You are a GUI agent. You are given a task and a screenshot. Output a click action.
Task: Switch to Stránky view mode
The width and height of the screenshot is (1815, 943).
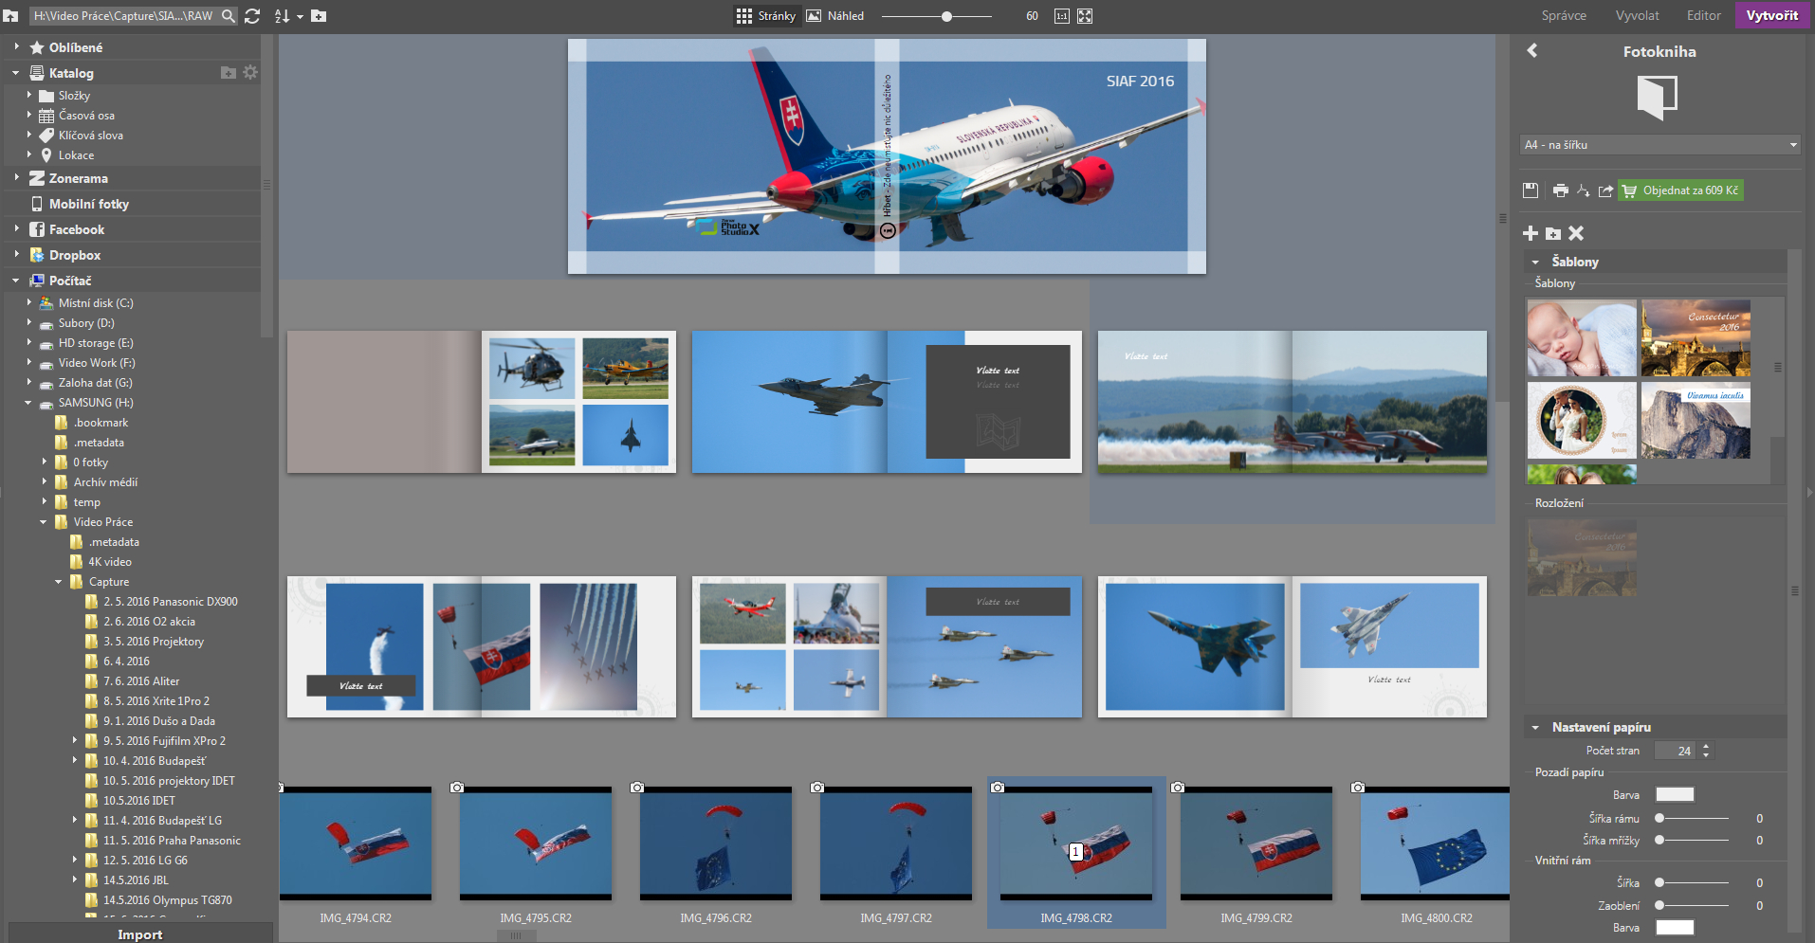pos(766,16)
